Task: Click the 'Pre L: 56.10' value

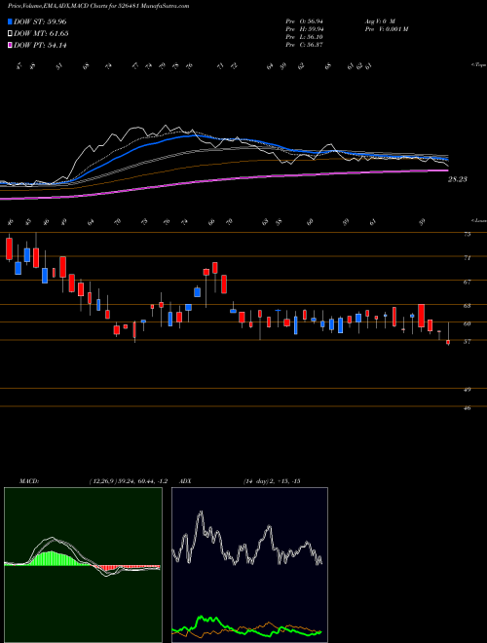Action: (305, 37)
